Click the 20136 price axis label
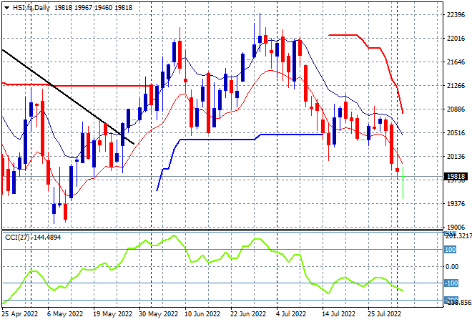 (456, 157)
